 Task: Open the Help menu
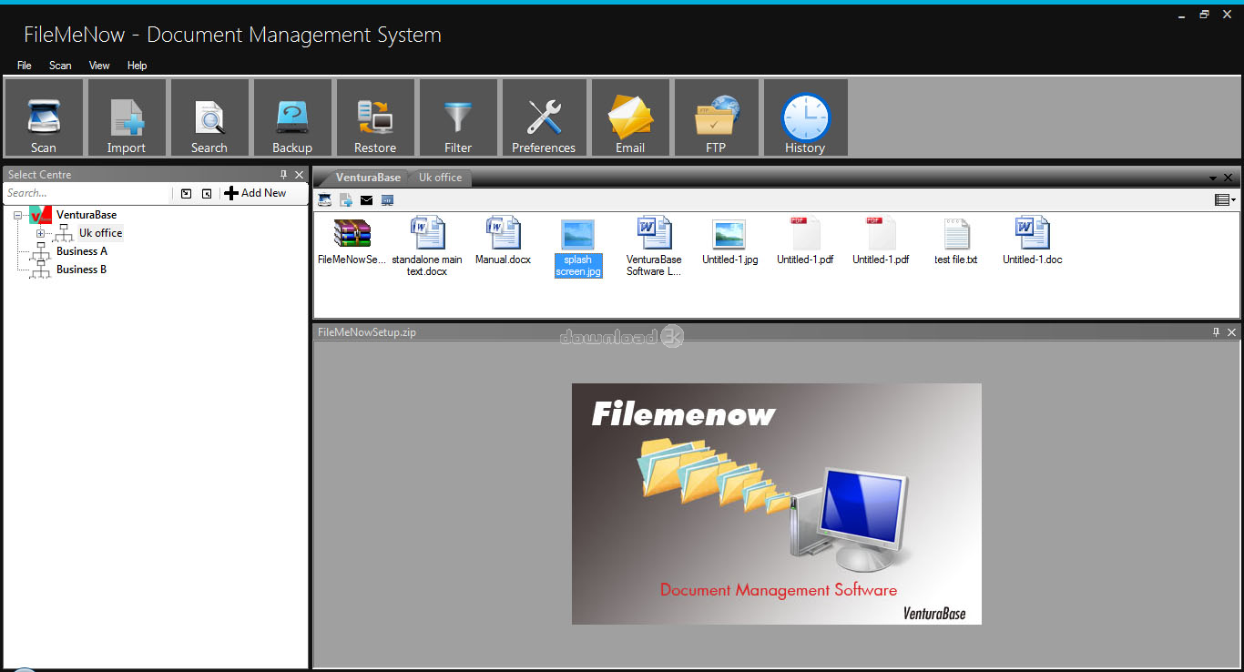pos(137,66)
